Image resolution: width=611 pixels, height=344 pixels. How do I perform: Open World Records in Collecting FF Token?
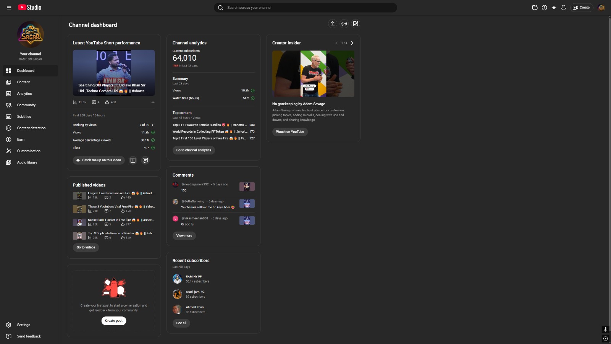click(213, 131)
